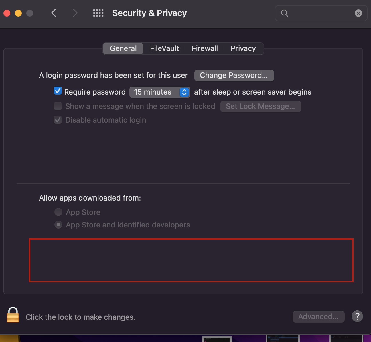Clear the search field with X icon

click(x=358, y=13)
